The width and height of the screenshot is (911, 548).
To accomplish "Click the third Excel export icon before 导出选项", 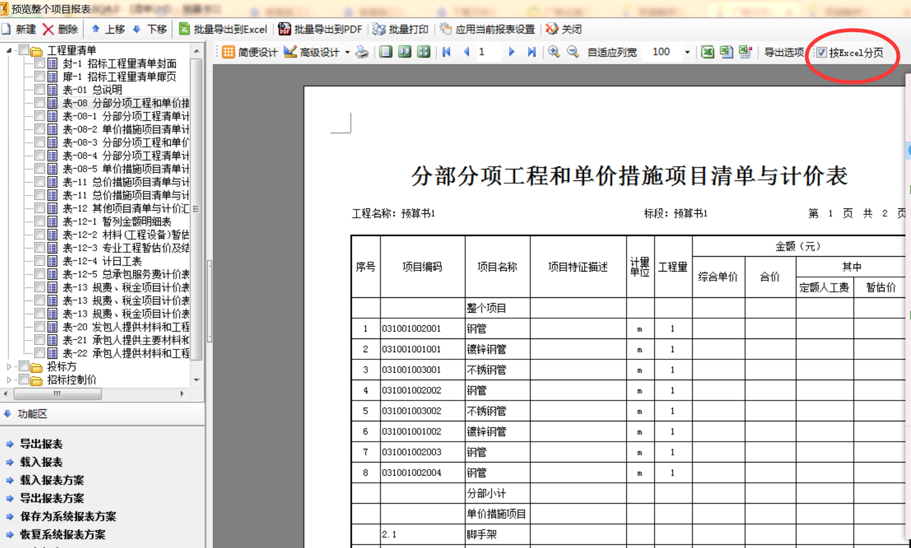I will coord(745,52).
